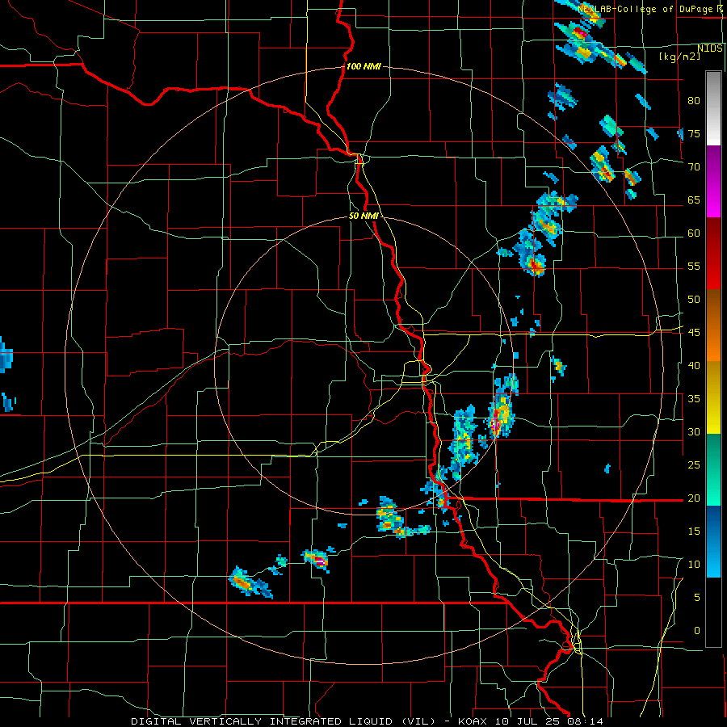Pick the white-gray segment of the color bar
727x727 pixels.
[x=713, y=108]
